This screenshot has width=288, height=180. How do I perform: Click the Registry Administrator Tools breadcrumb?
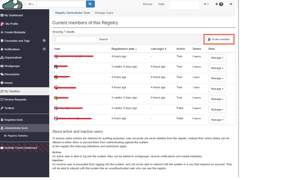click(72, 13)
